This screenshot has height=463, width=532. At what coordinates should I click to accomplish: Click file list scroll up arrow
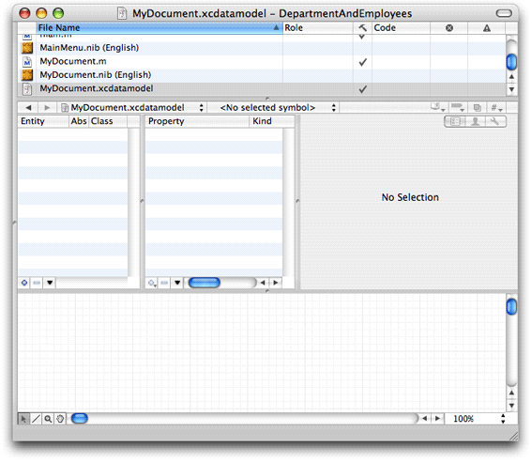click(x=511, y=77)
